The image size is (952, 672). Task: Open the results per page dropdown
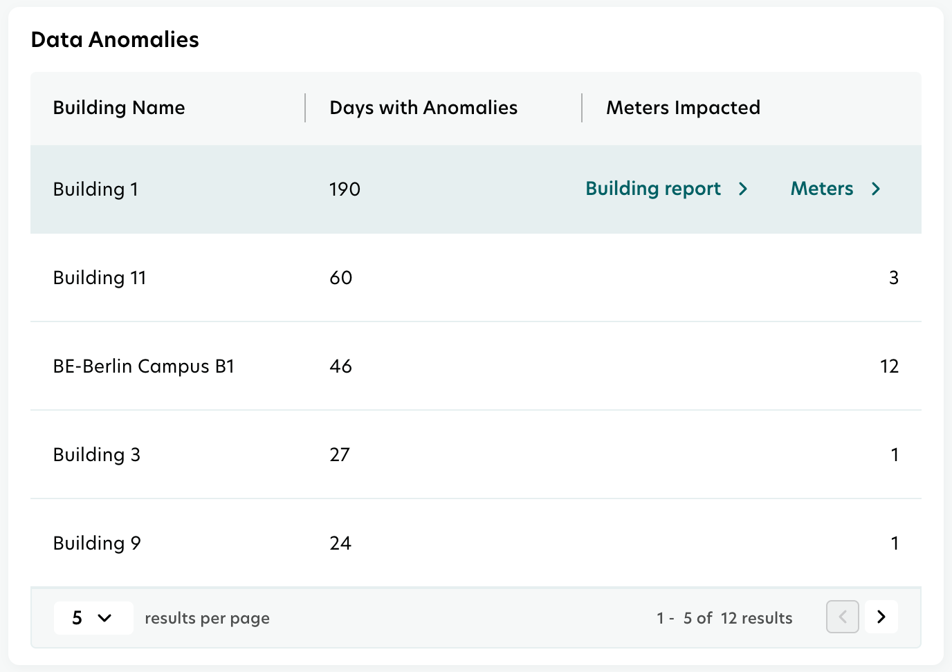(x=93, y=617)
